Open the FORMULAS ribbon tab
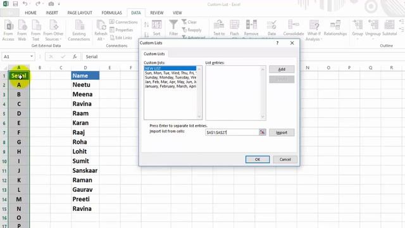Screen dimensions: 405x228 point(111,13)
